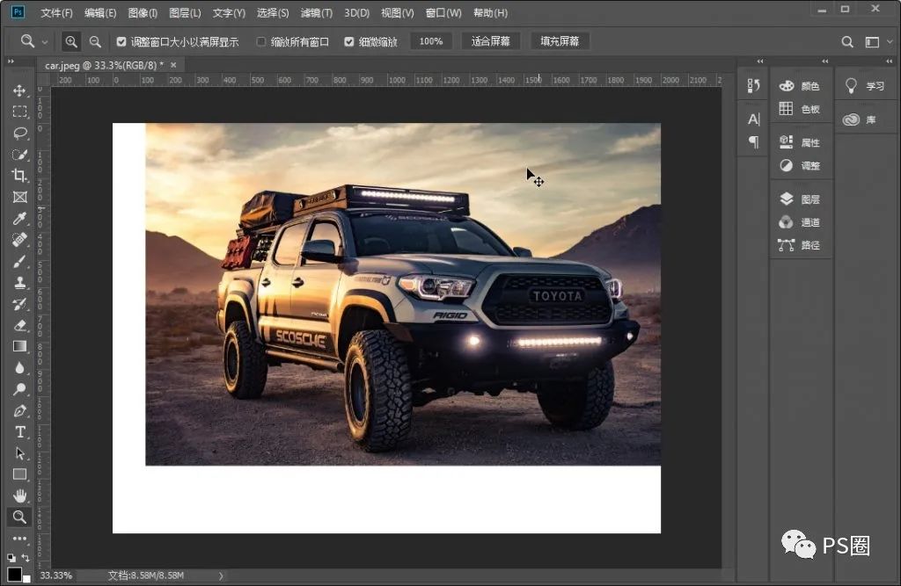Select the Dodge tool

pyautogui.click(x=19, y=389)
